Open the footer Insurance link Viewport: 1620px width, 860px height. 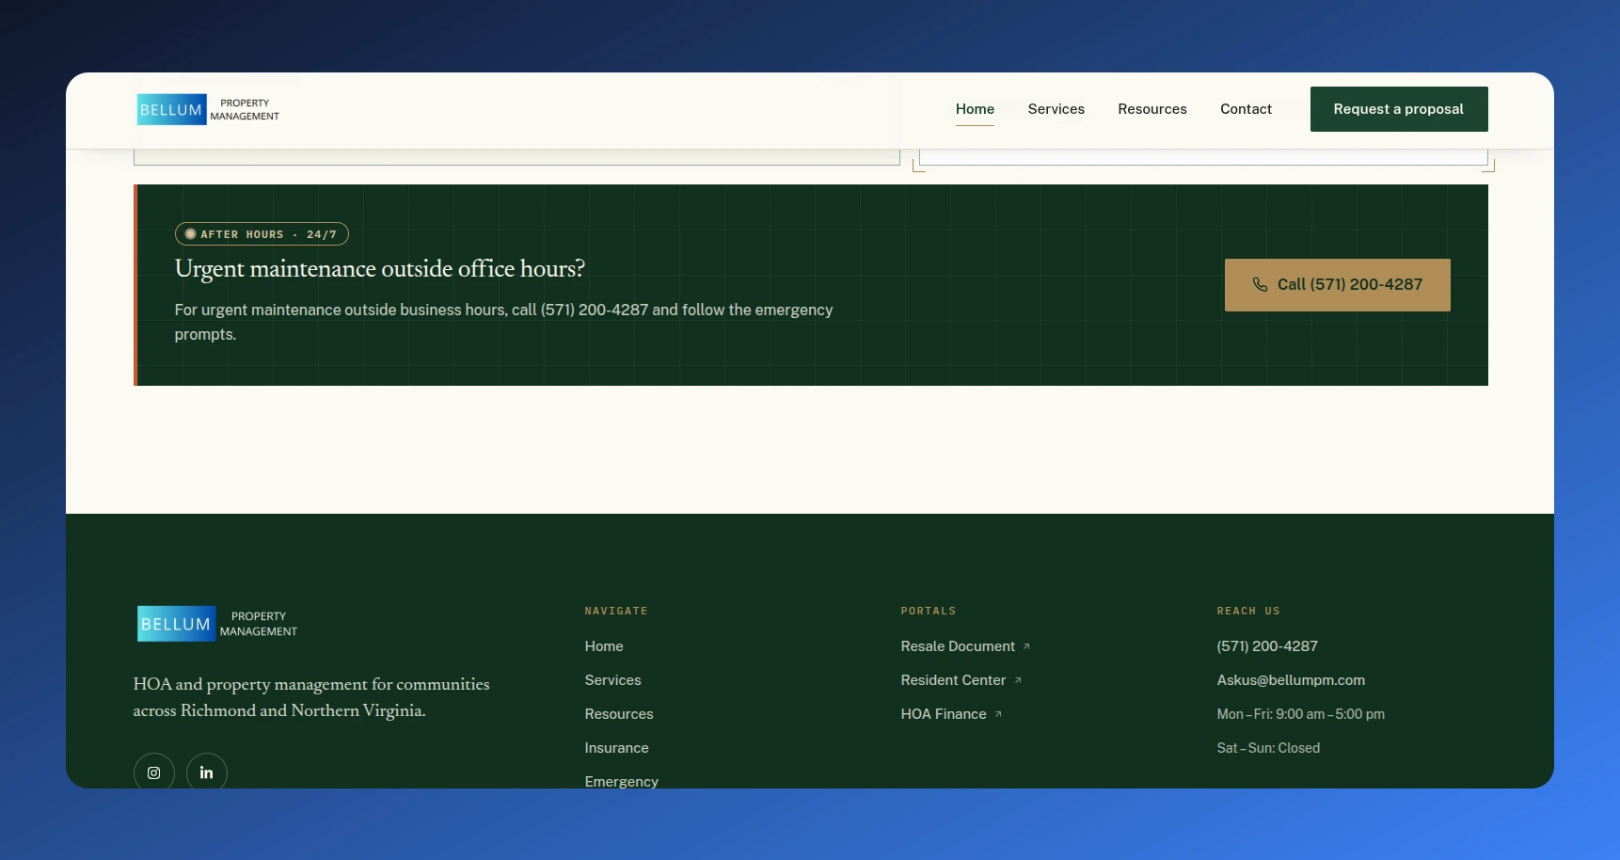(x=616, y=748)
